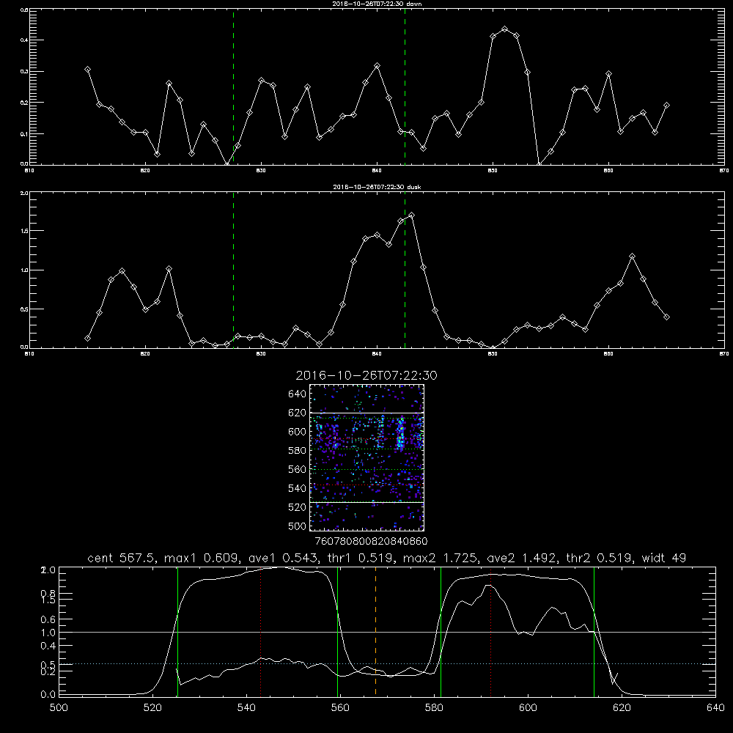This screenshot has height=733, width=733.
Task: Click the x-axis label '520' on bottom plot
Action: pyautogui.click(x=152, y=708)
